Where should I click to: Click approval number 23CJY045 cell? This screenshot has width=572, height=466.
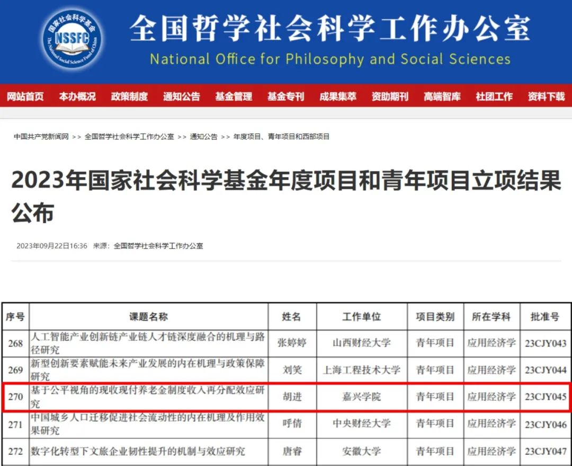(x=546, y=397)
